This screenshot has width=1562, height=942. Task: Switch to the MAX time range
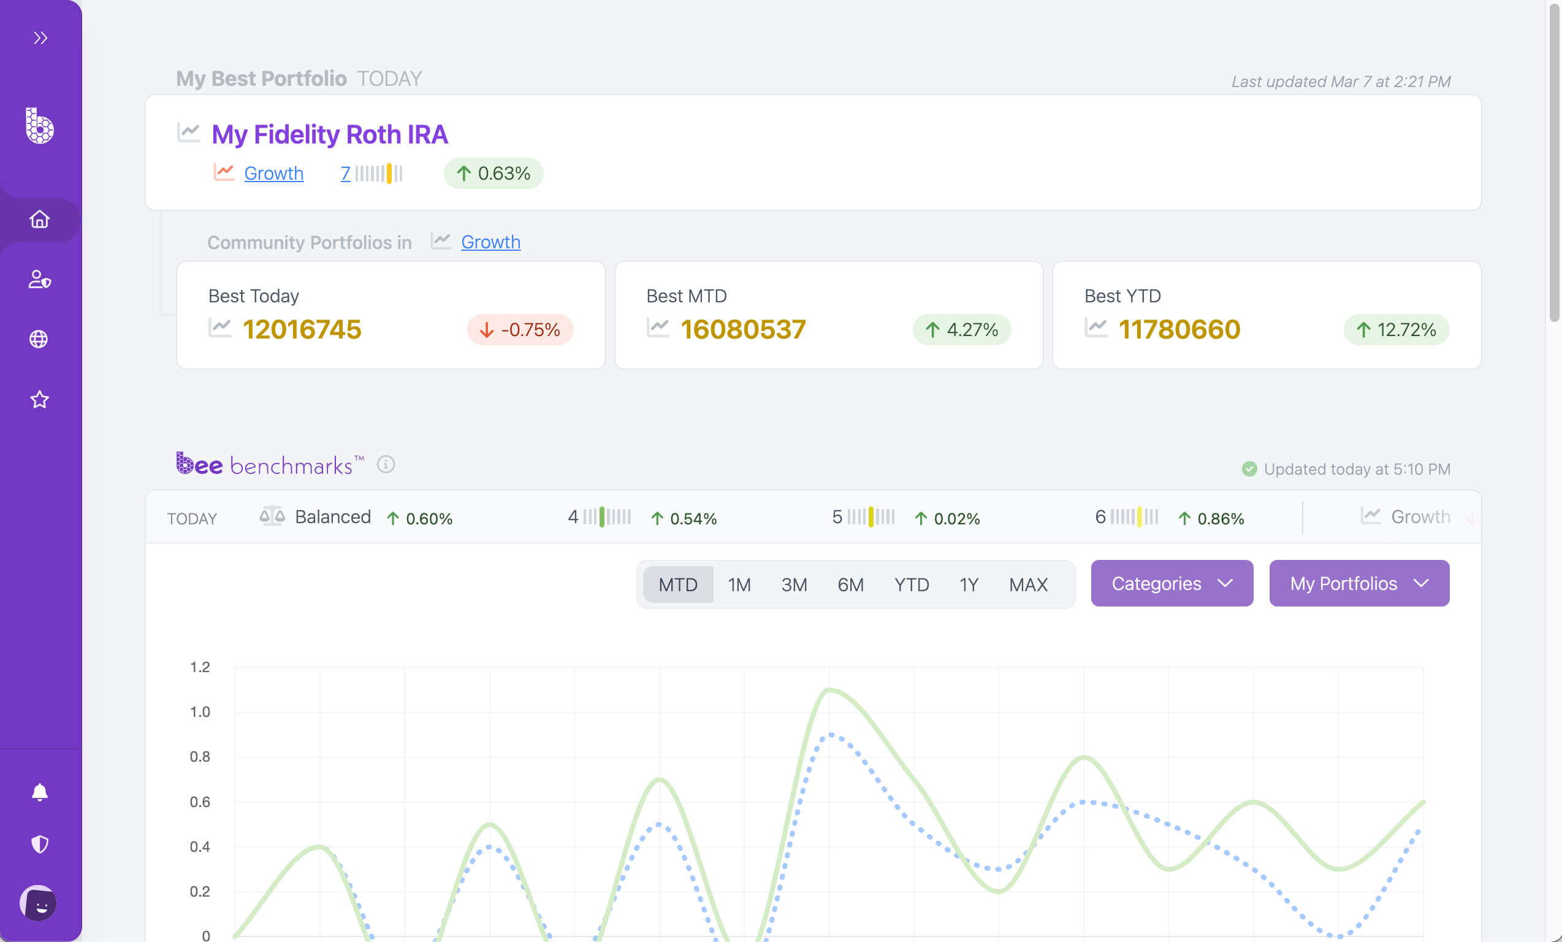coord(1027,584)
